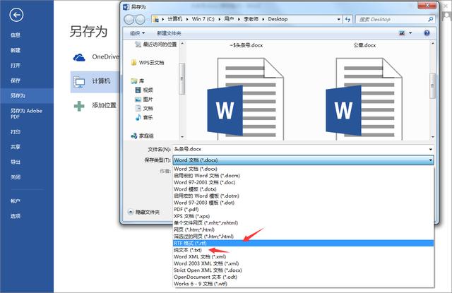The image size is (452, 293).
Task: Choose Works 6 - 9 文档 (*.wtf)
Action: pyautogui.click(x=304, y=284)
